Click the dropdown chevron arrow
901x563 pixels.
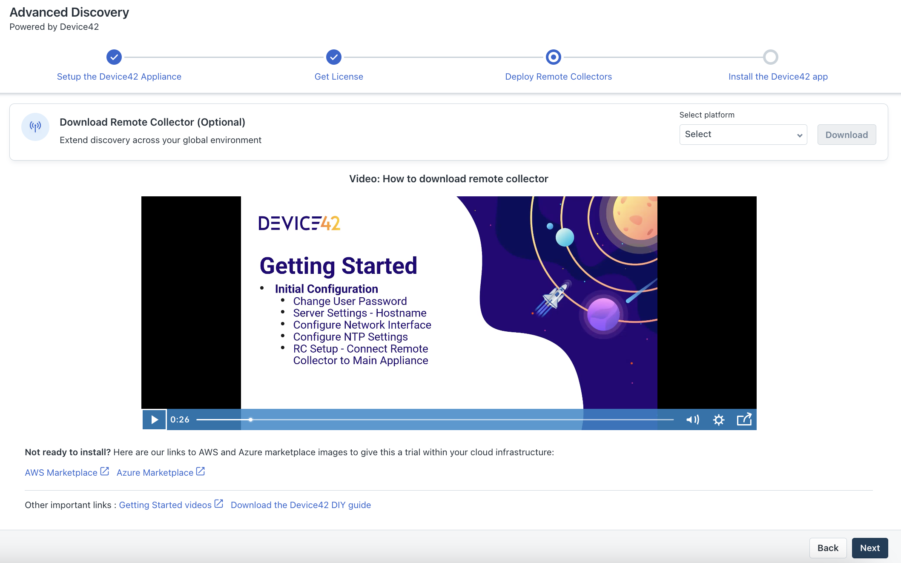[x=800, y=135]
